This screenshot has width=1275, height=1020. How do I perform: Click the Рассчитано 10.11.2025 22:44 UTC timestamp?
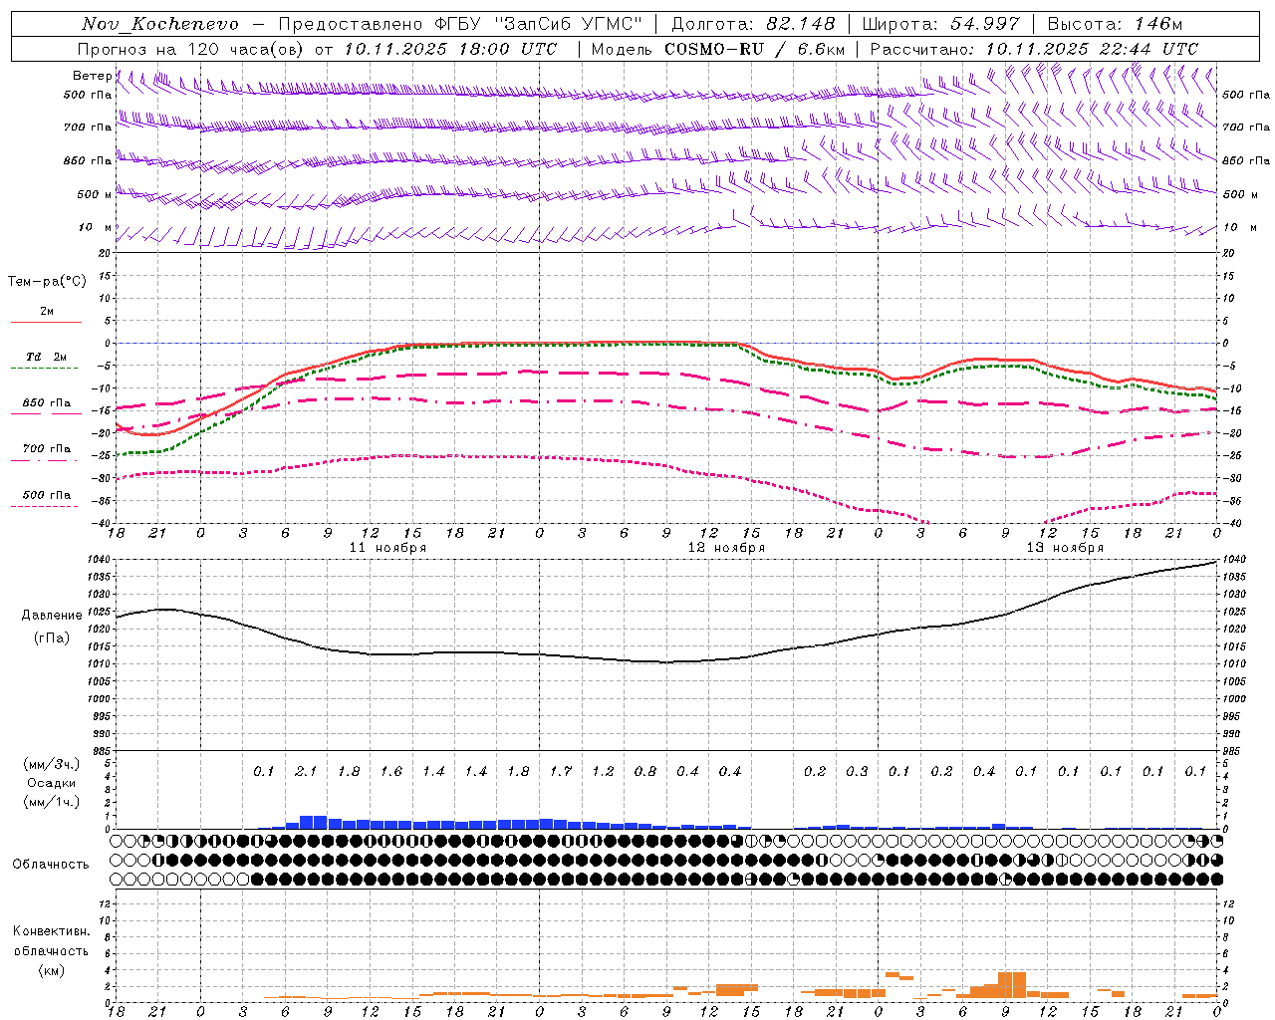1034,49
